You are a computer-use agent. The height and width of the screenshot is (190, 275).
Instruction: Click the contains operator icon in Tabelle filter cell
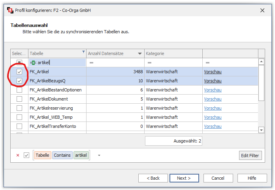33,63
